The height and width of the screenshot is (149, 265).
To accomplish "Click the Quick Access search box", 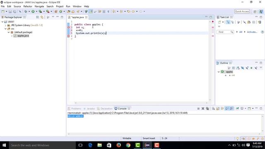I will [242, 12].
